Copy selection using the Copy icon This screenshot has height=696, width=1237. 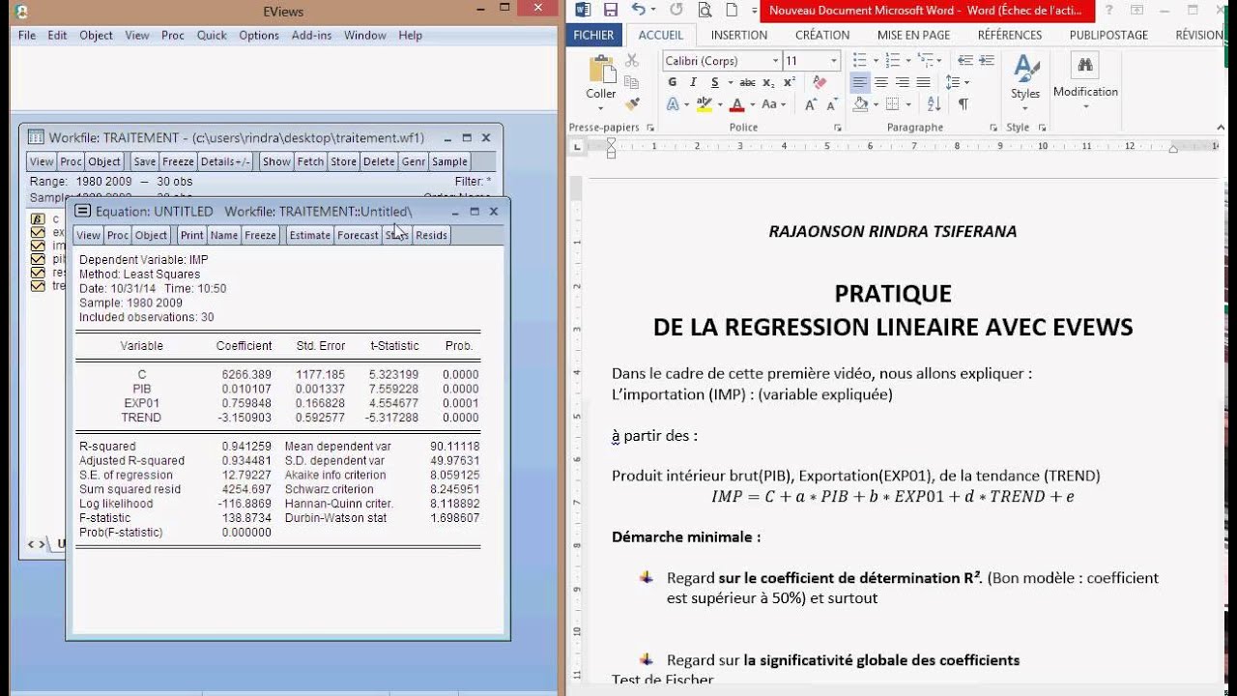tap(632, 82)
